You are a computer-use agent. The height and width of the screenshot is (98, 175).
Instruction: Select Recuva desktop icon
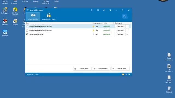click(15, 22)
